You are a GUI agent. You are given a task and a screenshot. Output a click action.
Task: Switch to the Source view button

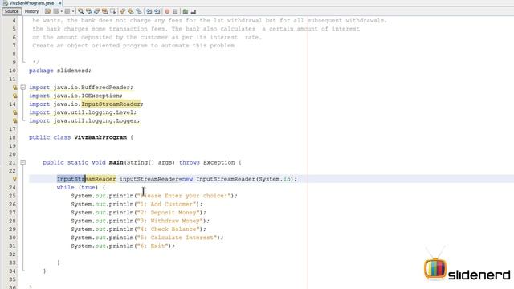pyautogui.click(x=12, y=11)
